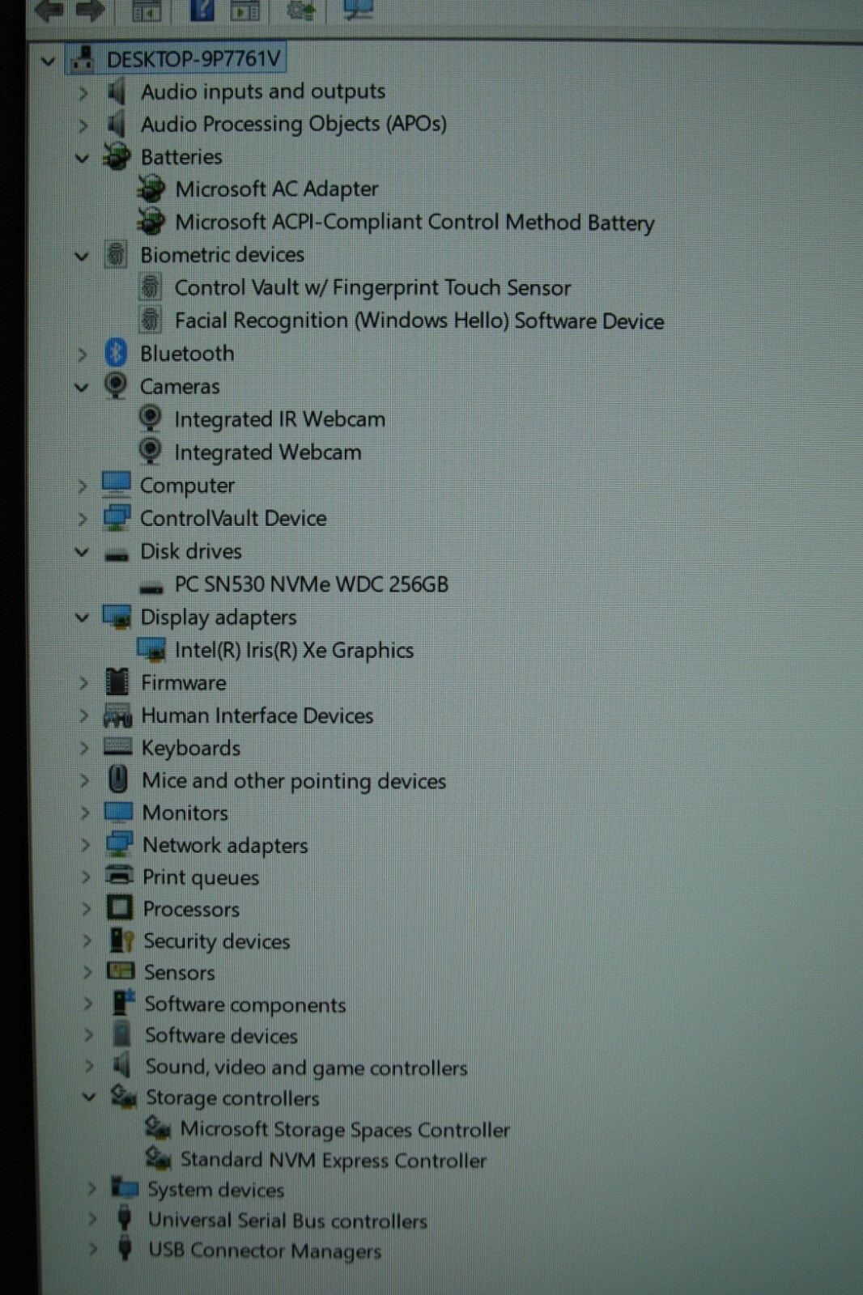This screenshot has height=1295, width=863.
Task: Click the Batteries category icon
Action: pyautogui.click(x=117, y=156)
